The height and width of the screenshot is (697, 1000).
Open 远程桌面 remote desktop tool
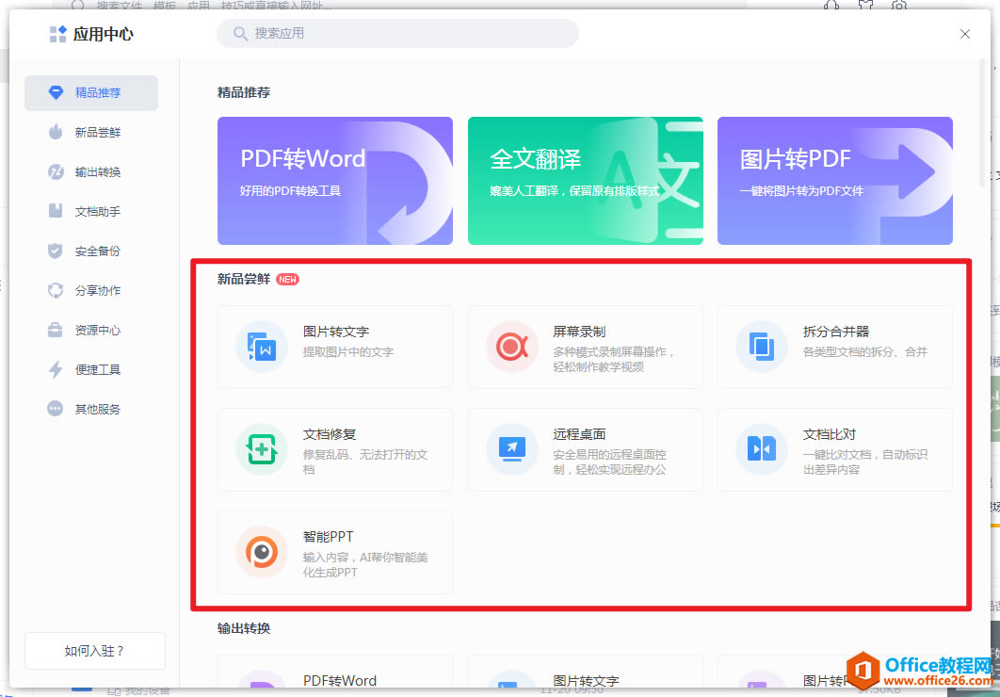[x=510, y=449]
